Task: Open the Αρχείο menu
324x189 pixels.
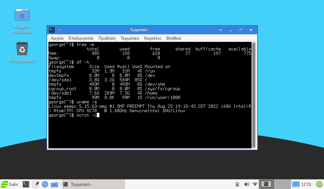Action: 57,38
